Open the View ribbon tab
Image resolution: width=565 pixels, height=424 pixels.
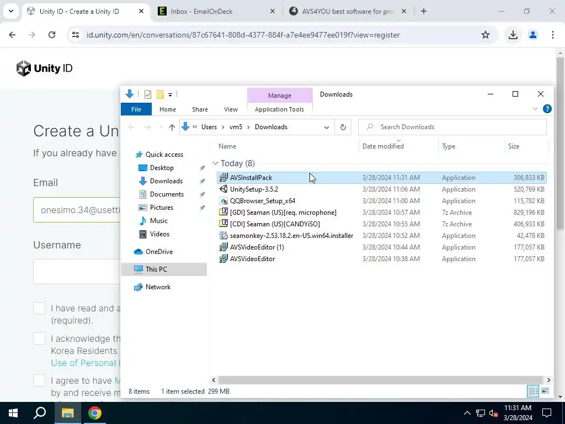click(231, 109)
